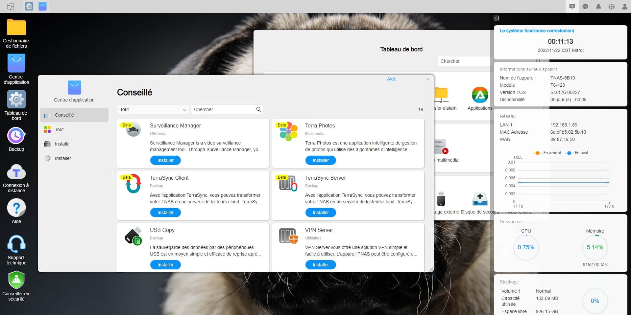
Task: Select Conseillé in the sidebar
Action: [x=74, y=115]
